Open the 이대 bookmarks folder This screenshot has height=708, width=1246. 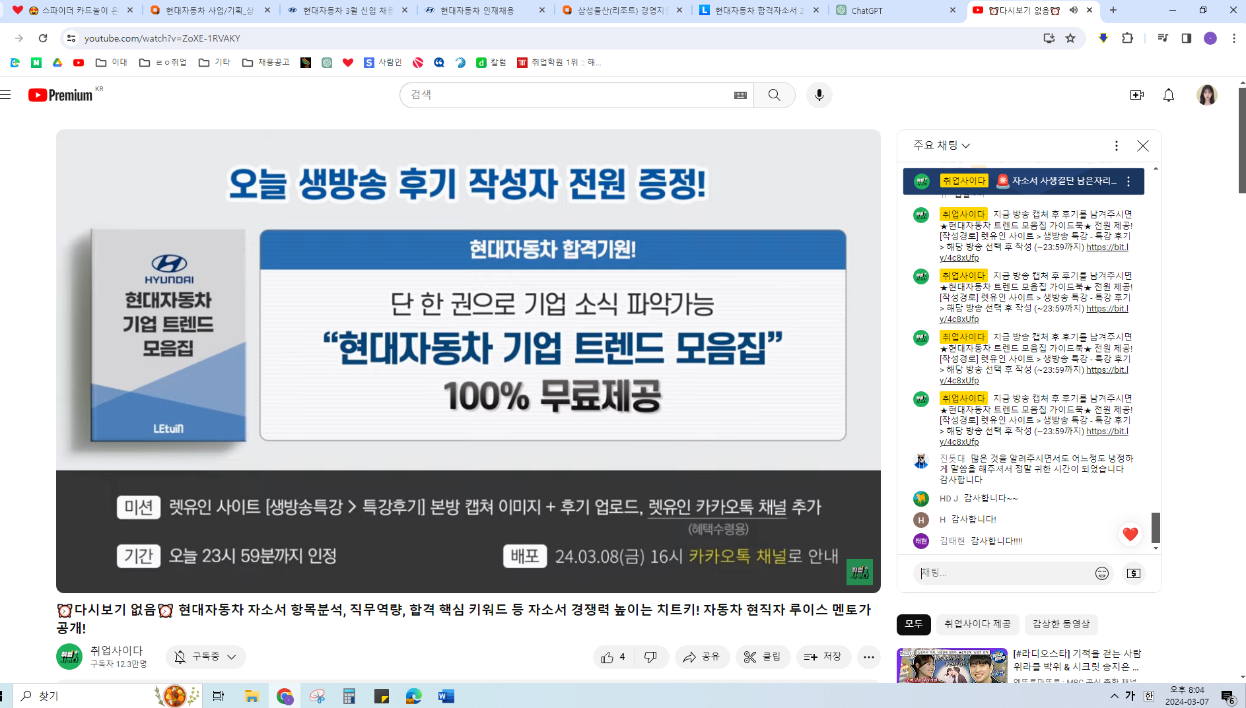112,63
